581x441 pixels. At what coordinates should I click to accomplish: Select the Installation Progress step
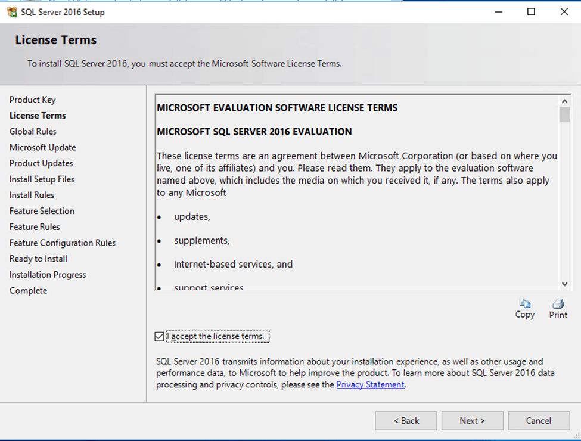pos(48,275)
